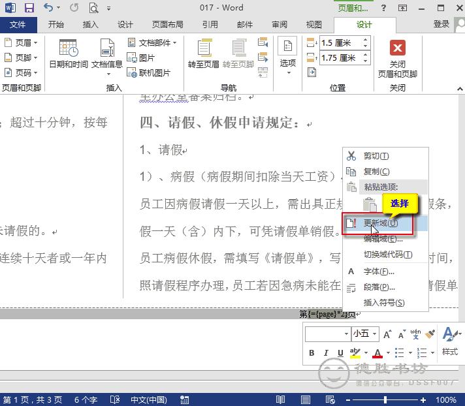Toggle Italic in mini toolbar
The image size is (465, 406).
tap(326, 352)
